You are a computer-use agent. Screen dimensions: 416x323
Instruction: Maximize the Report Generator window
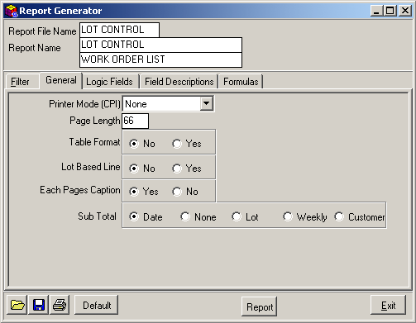(390, 11)
